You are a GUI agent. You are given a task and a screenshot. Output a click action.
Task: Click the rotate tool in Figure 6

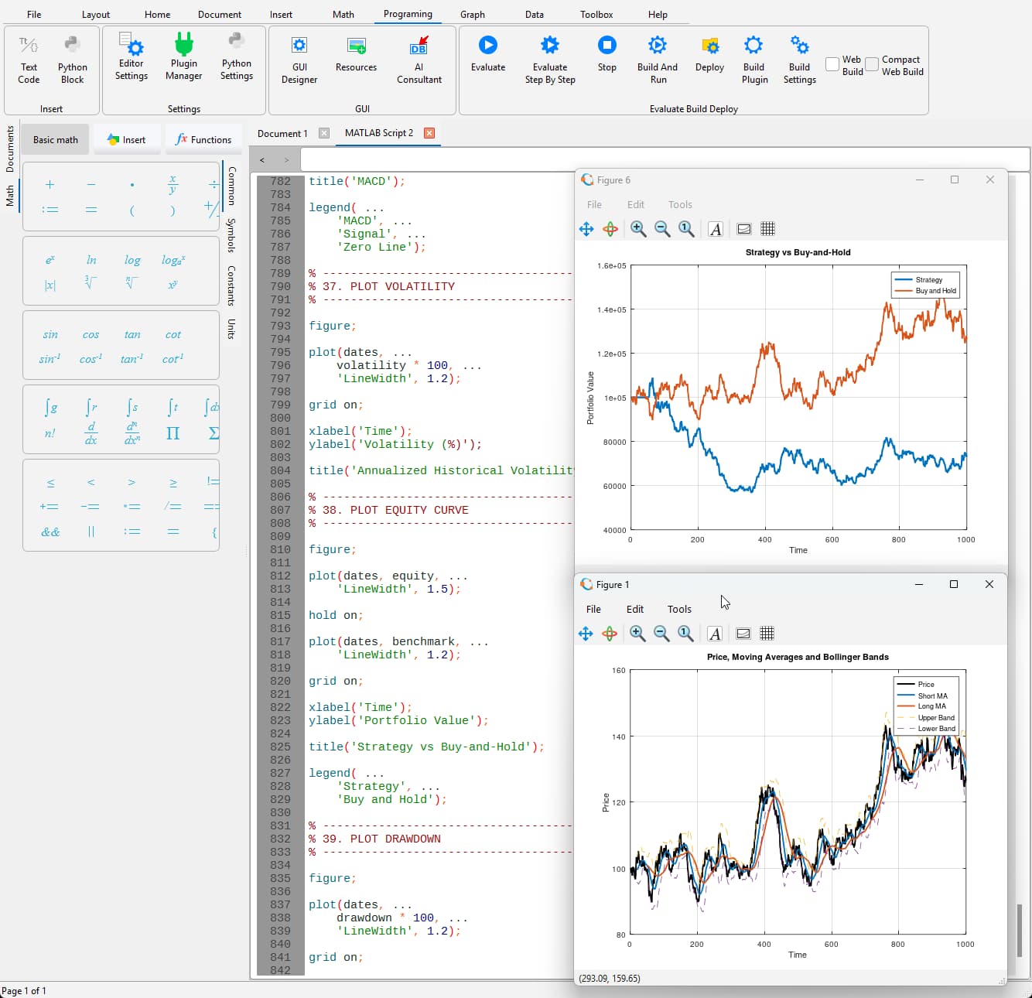(610, 229)
